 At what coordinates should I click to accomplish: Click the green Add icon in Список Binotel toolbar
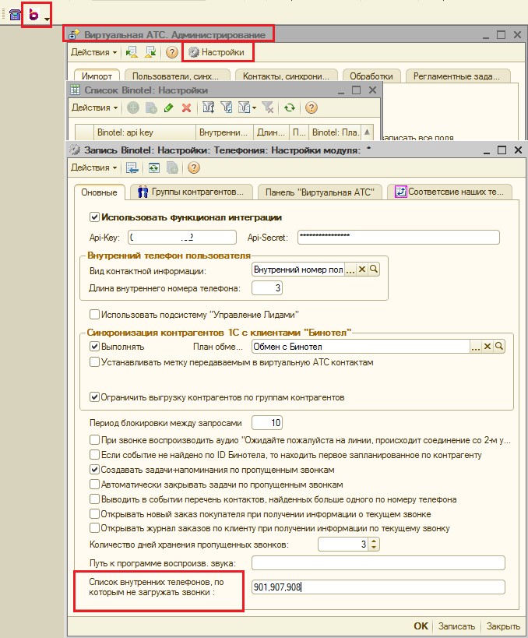[133, 108]
